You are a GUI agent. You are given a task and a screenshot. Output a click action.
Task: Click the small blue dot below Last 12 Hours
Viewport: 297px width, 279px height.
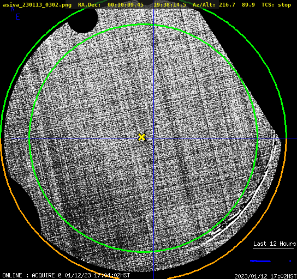(290, 261)
